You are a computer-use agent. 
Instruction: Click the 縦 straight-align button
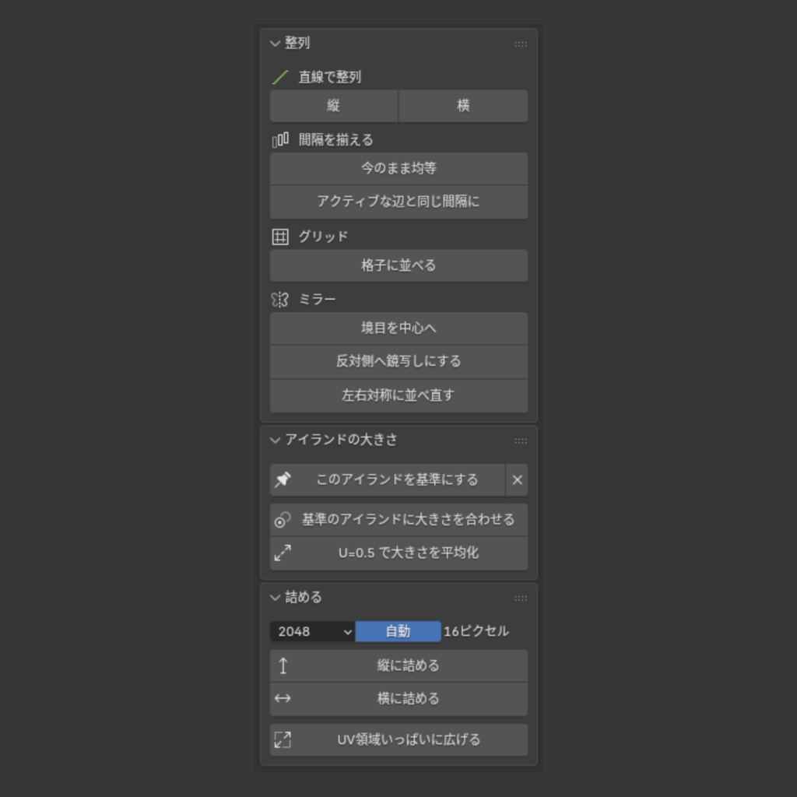(333, 106)
